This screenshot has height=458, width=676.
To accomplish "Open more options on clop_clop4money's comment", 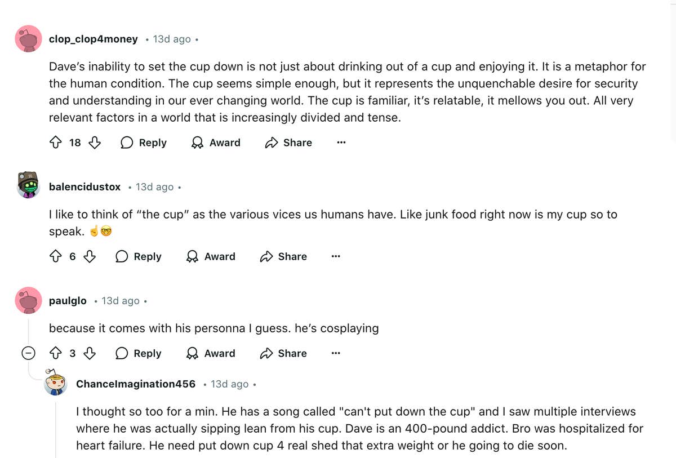I will [341, 143].
